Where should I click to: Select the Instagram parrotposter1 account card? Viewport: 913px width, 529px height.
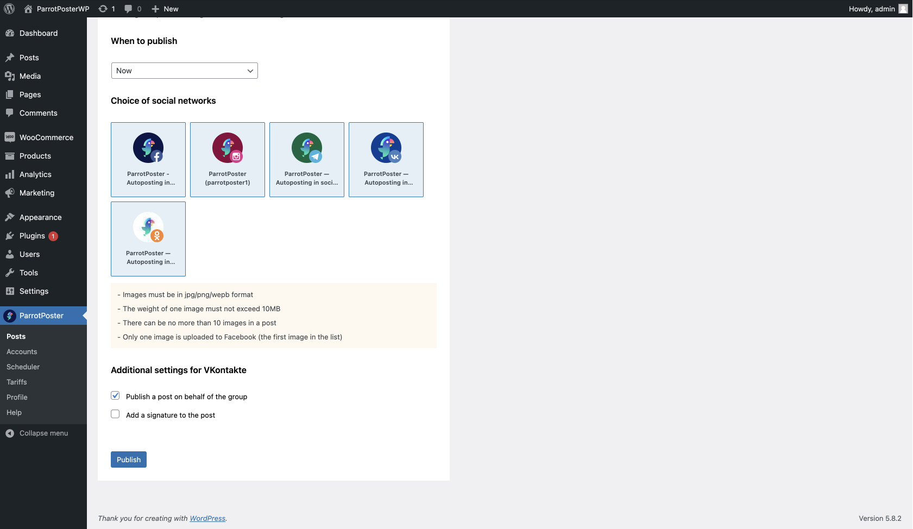(x=228, y=160)
